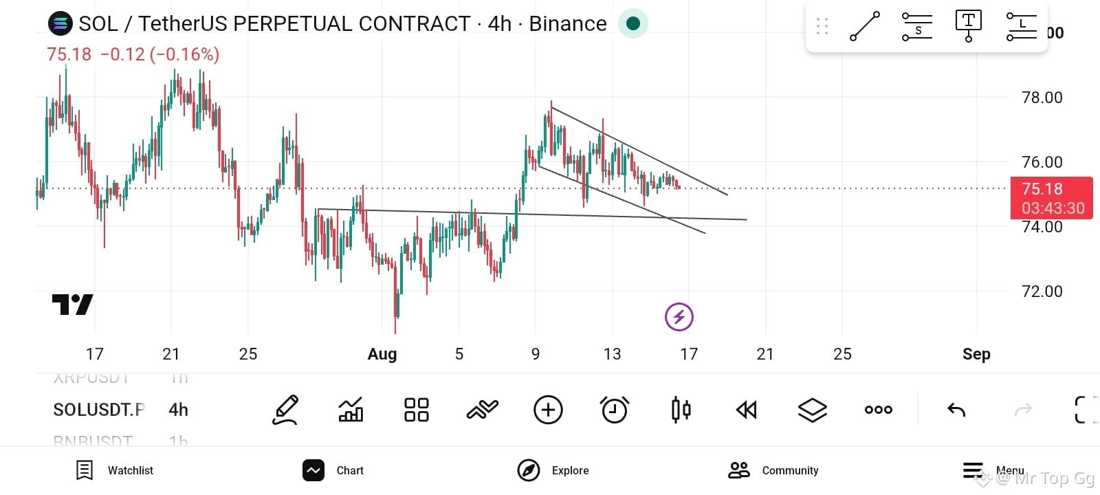Start bar replay with the rewind icon
This screenshot has height=495, width=1100.
click(746, 410)
